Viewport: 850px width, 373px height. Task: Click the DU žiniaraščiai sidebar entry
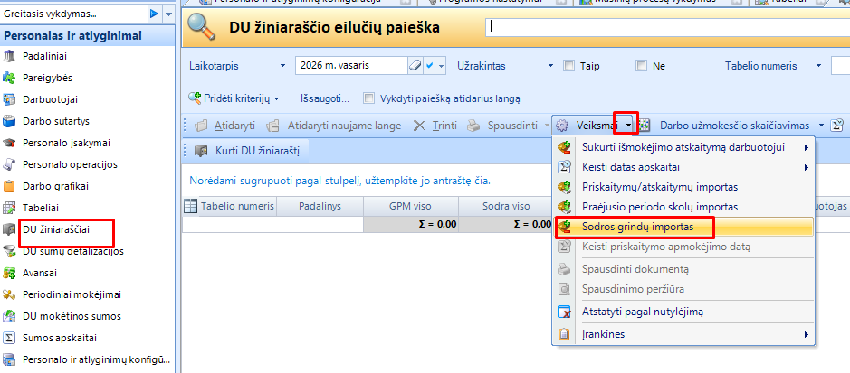click(x=56, y=229)
